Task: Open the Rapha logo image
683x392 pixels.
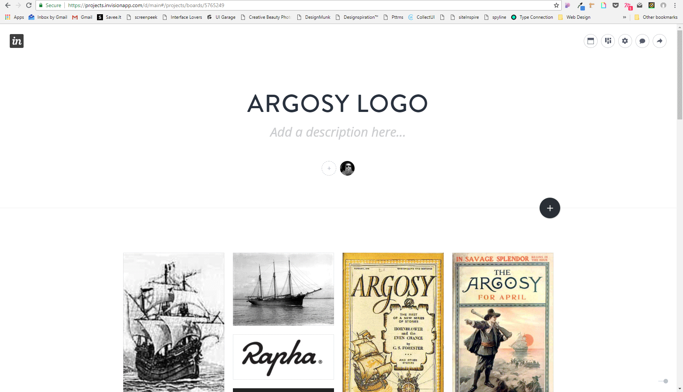Action: (283, 357)
